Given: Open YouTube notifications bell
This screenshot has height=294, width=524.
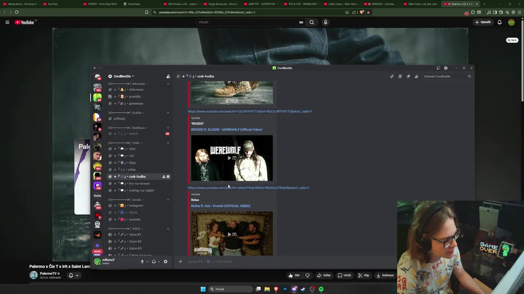Looking at the screenshot, I should tap(499, 22).
